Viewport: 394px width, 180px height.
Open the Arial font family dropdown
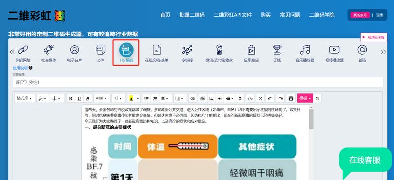pyautogui.click(x=102, y=98)
